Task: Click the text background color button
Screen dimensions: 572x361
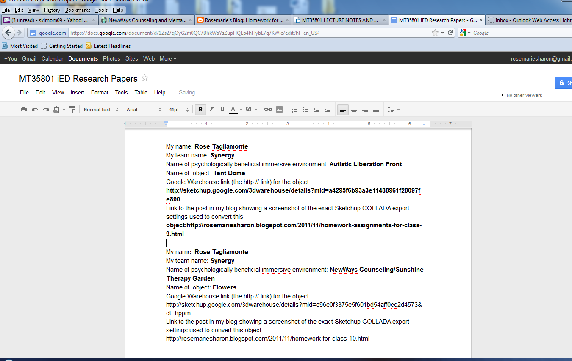Action: point(249,110)
